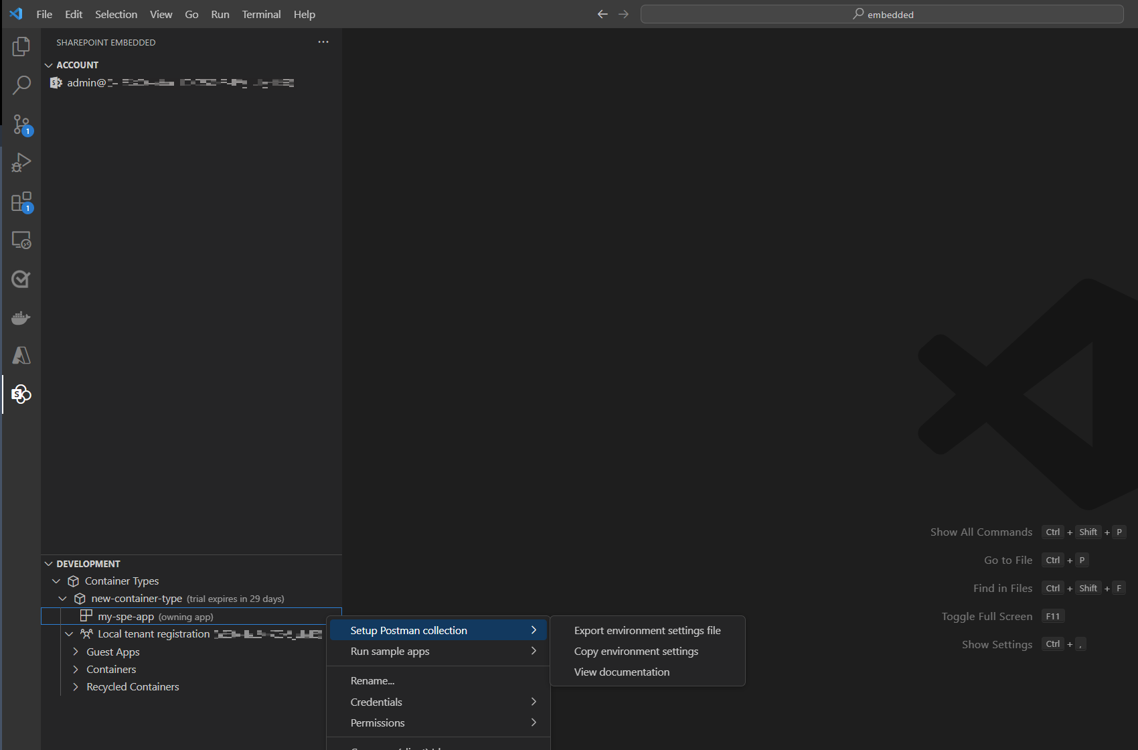1138x750 pixels.
Task: Open the Source Control view
Action: click(x=21, y=125)
